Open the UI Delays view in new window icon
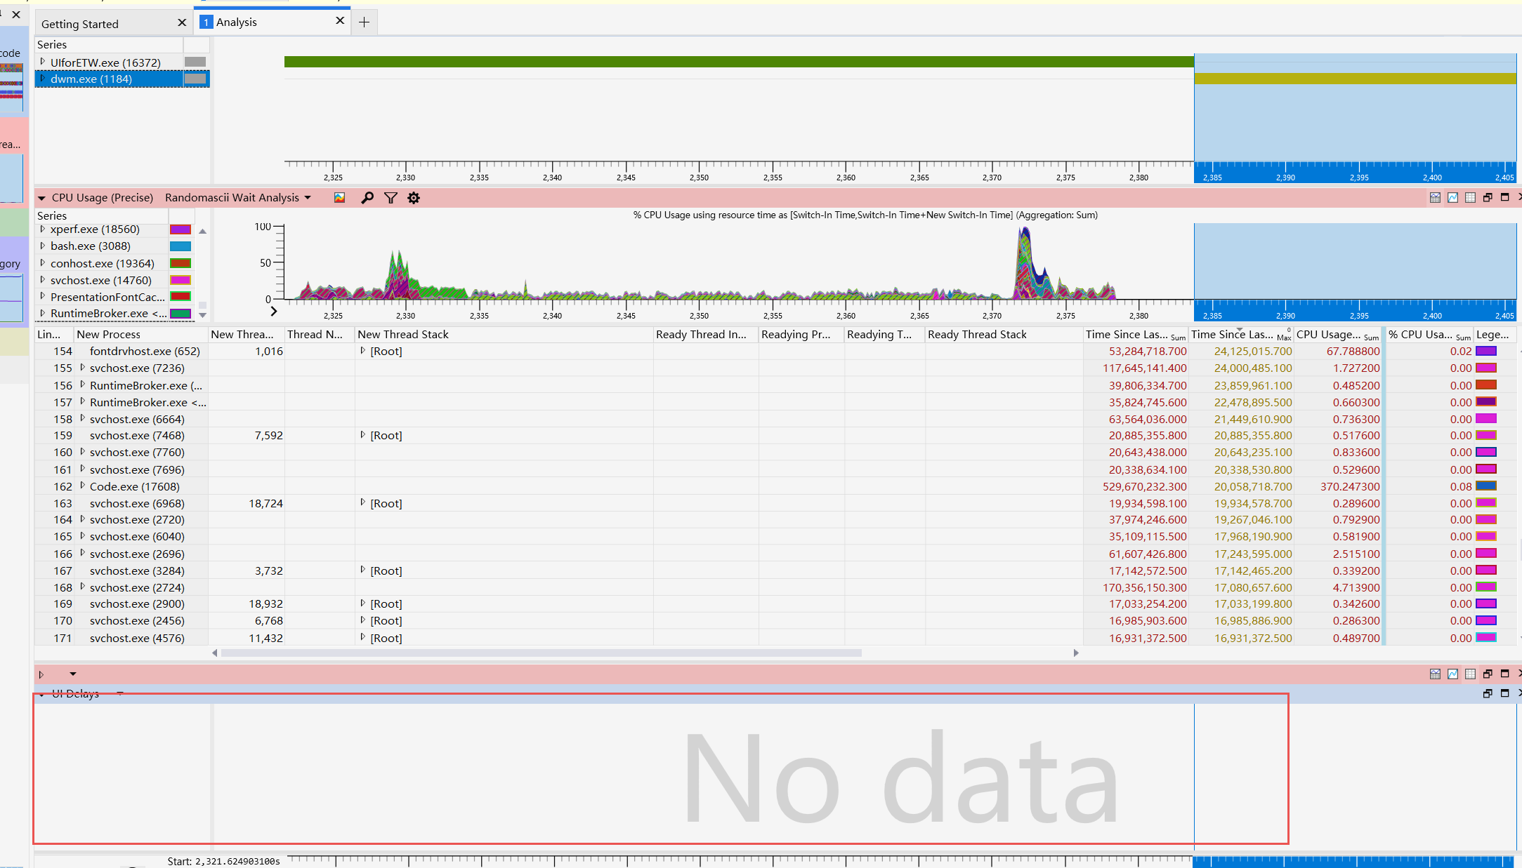Image resolution: width=1522 pixels, height=868 pixels. point(1488,693)
